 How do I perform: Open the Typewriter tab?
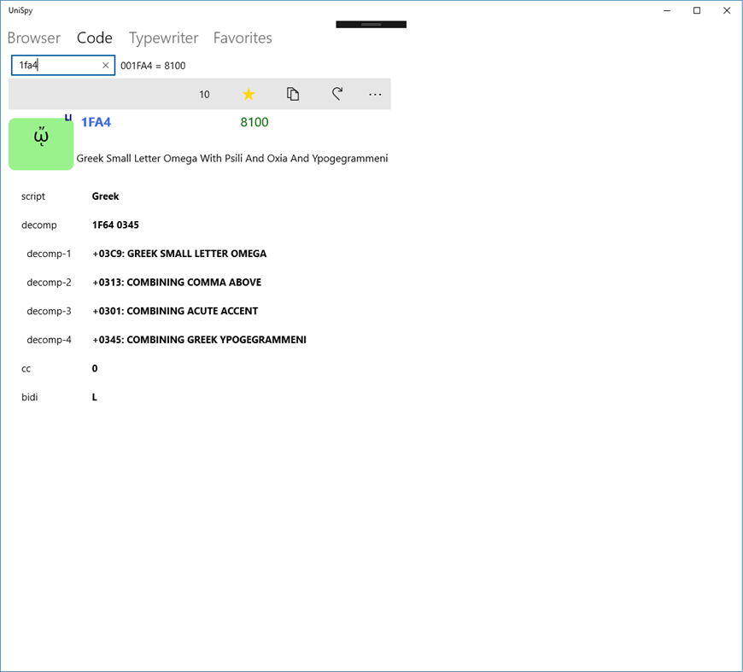pos(163,38)
